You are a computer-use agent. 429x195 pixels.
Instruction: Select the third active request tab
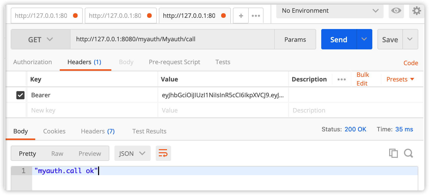coord(195,16)
